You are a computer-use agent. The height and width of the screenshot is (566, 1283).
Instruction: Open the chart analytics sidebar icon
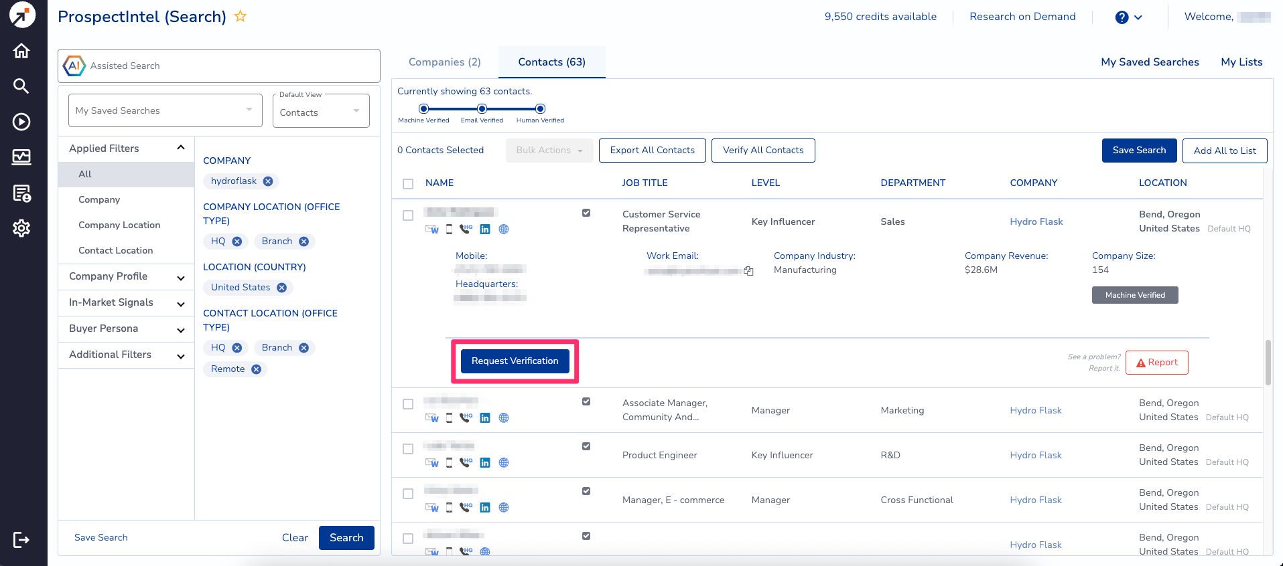[21, 157]
